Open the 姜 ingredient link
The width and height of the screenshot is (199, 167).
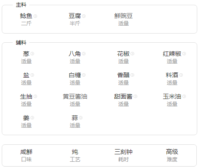tap(26, 118)
